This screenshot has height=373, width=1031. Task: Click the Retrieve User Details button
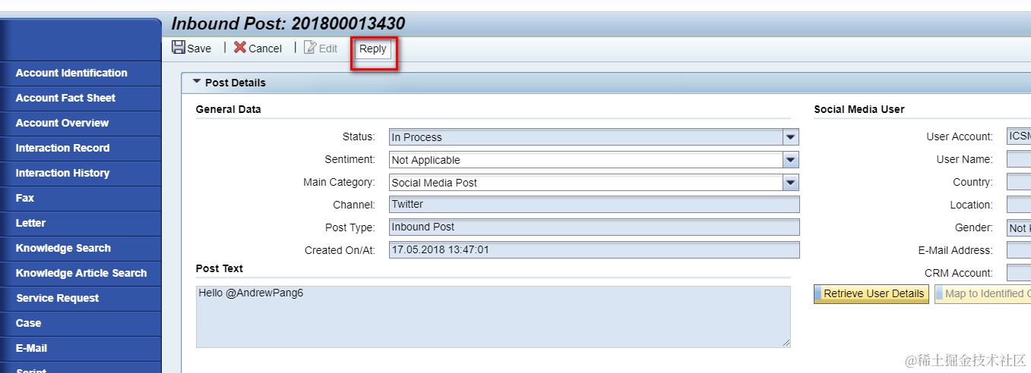pyautogui.click(x=871, y=294)
